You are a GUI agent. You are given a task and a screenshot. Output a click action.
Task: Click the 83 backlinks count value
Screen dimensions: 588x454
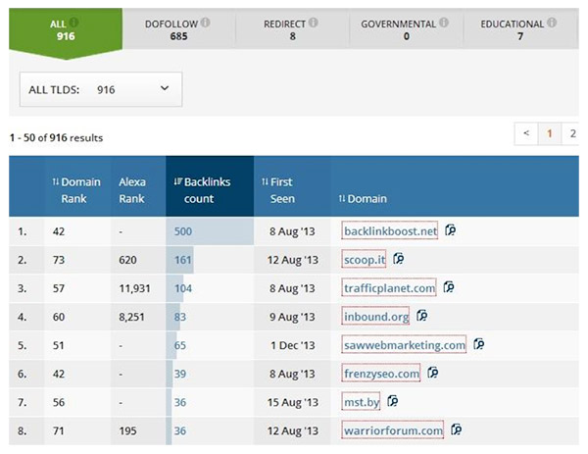coord(180,317)
